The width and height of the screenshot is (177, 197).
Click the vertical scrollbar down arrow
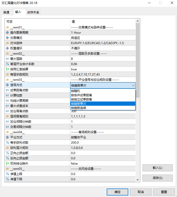point(137,180)
